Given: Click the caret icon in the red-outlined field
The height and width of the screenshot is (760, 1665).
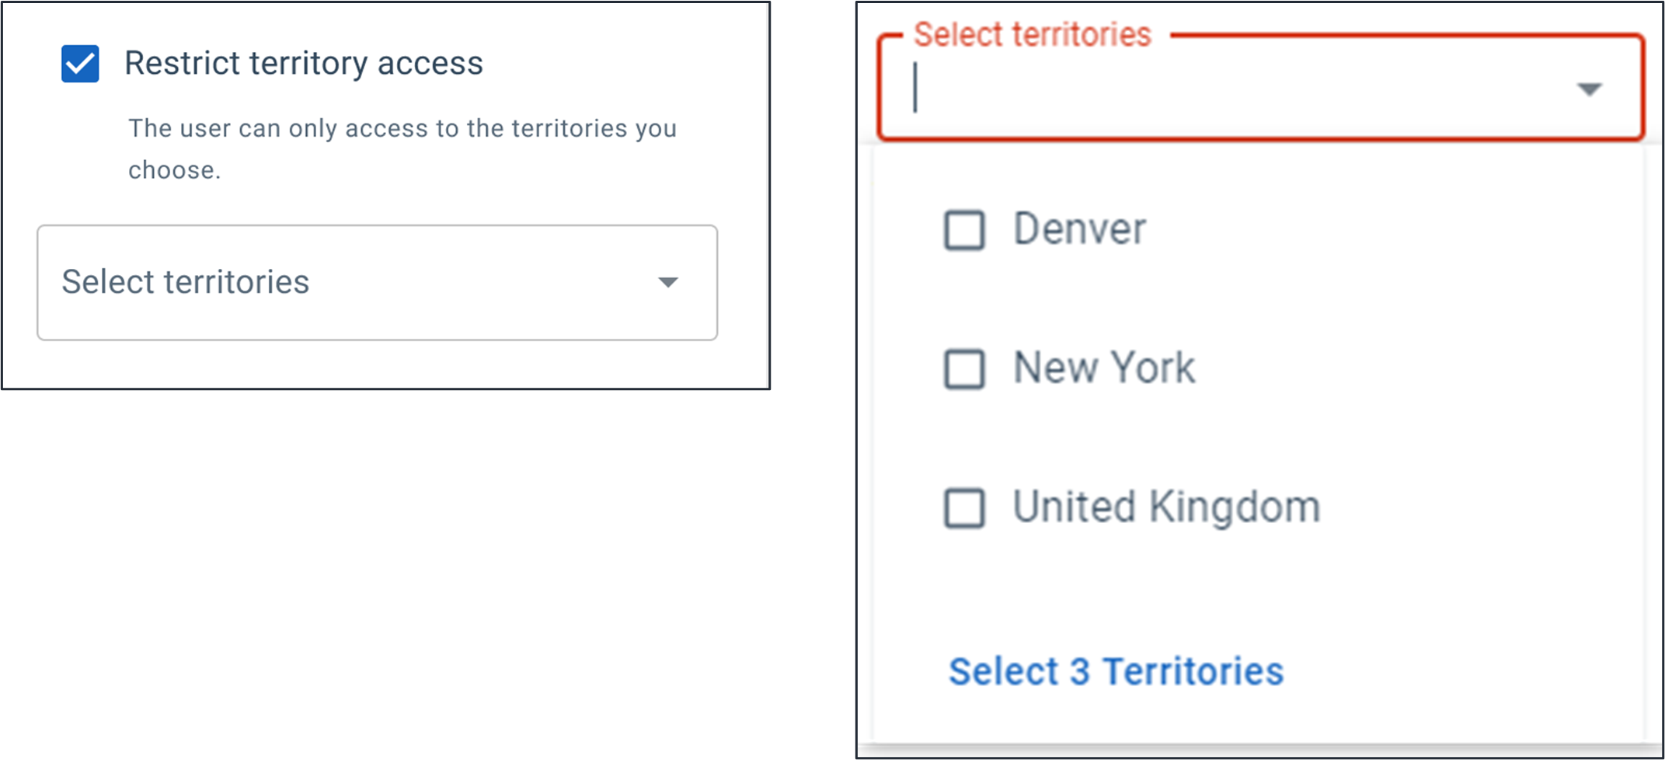Looking at the screenshot, I should coord(1590,89).
